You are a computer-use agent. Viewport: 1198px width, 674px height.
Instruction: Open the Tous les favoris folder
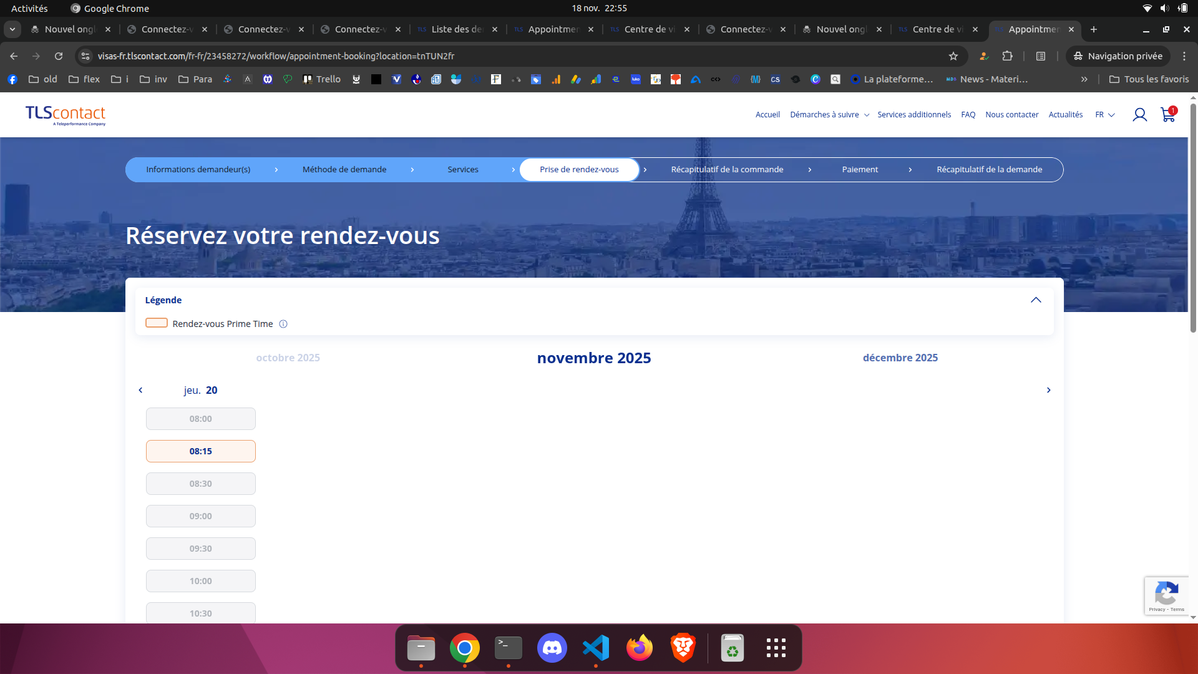(1149, 79)
